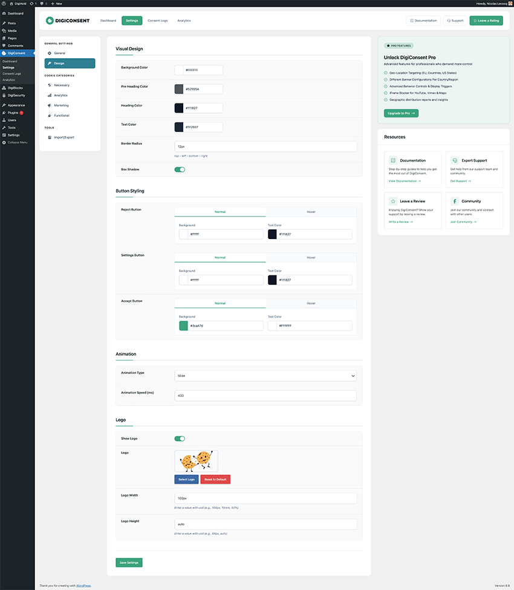Viewport: 514px width, 590px height.
Task: Click the Pages icon in WordPress menu
Action: pyautogui.click(x=4, y=38)
